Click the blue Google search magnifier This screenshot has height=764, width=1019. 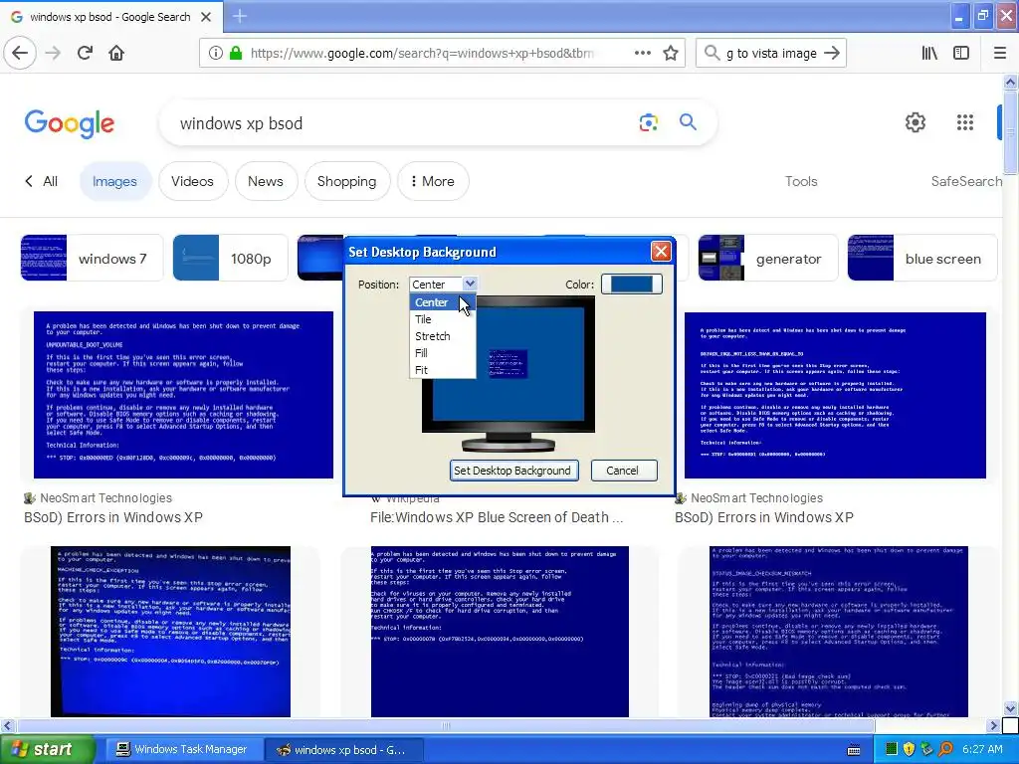(x=689, y=121)
